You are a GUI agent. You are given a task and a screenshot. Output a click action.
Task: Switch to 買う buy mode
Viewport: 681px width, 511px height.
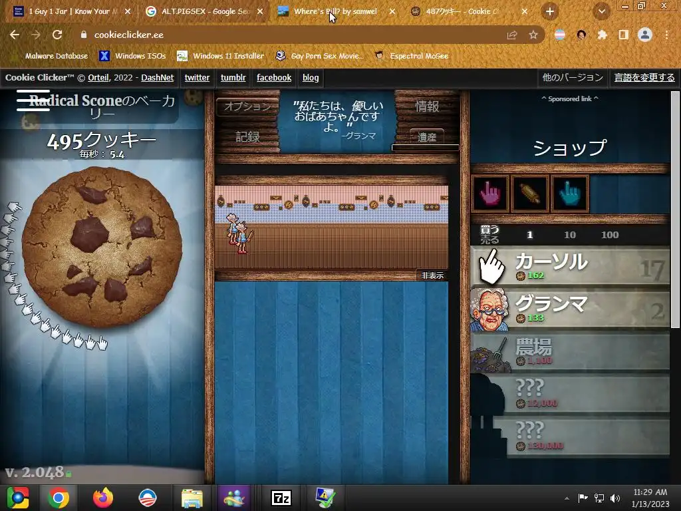tap(489, 230)
